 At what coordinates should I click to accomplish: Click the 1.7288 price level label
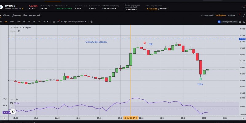click(x=242, y=39)
